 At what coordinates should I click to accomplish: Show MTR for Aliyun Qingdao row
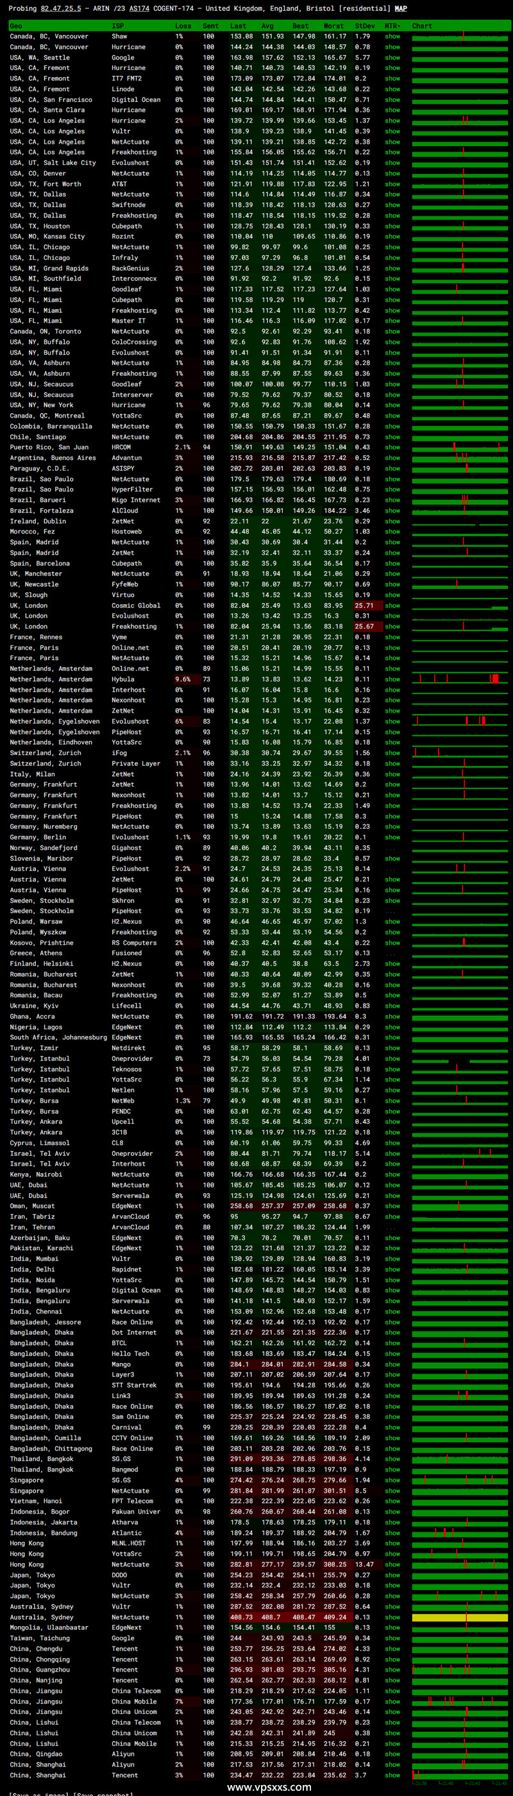(392, 1754)
